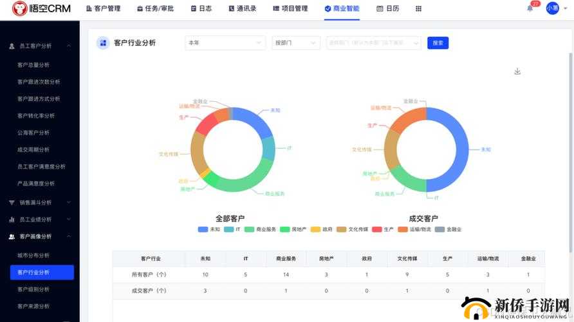Image resolution: width=574 pixels, height=322 pixels.
Task: Toggle the 未知 legend swatch
Action: click(203, 229)
